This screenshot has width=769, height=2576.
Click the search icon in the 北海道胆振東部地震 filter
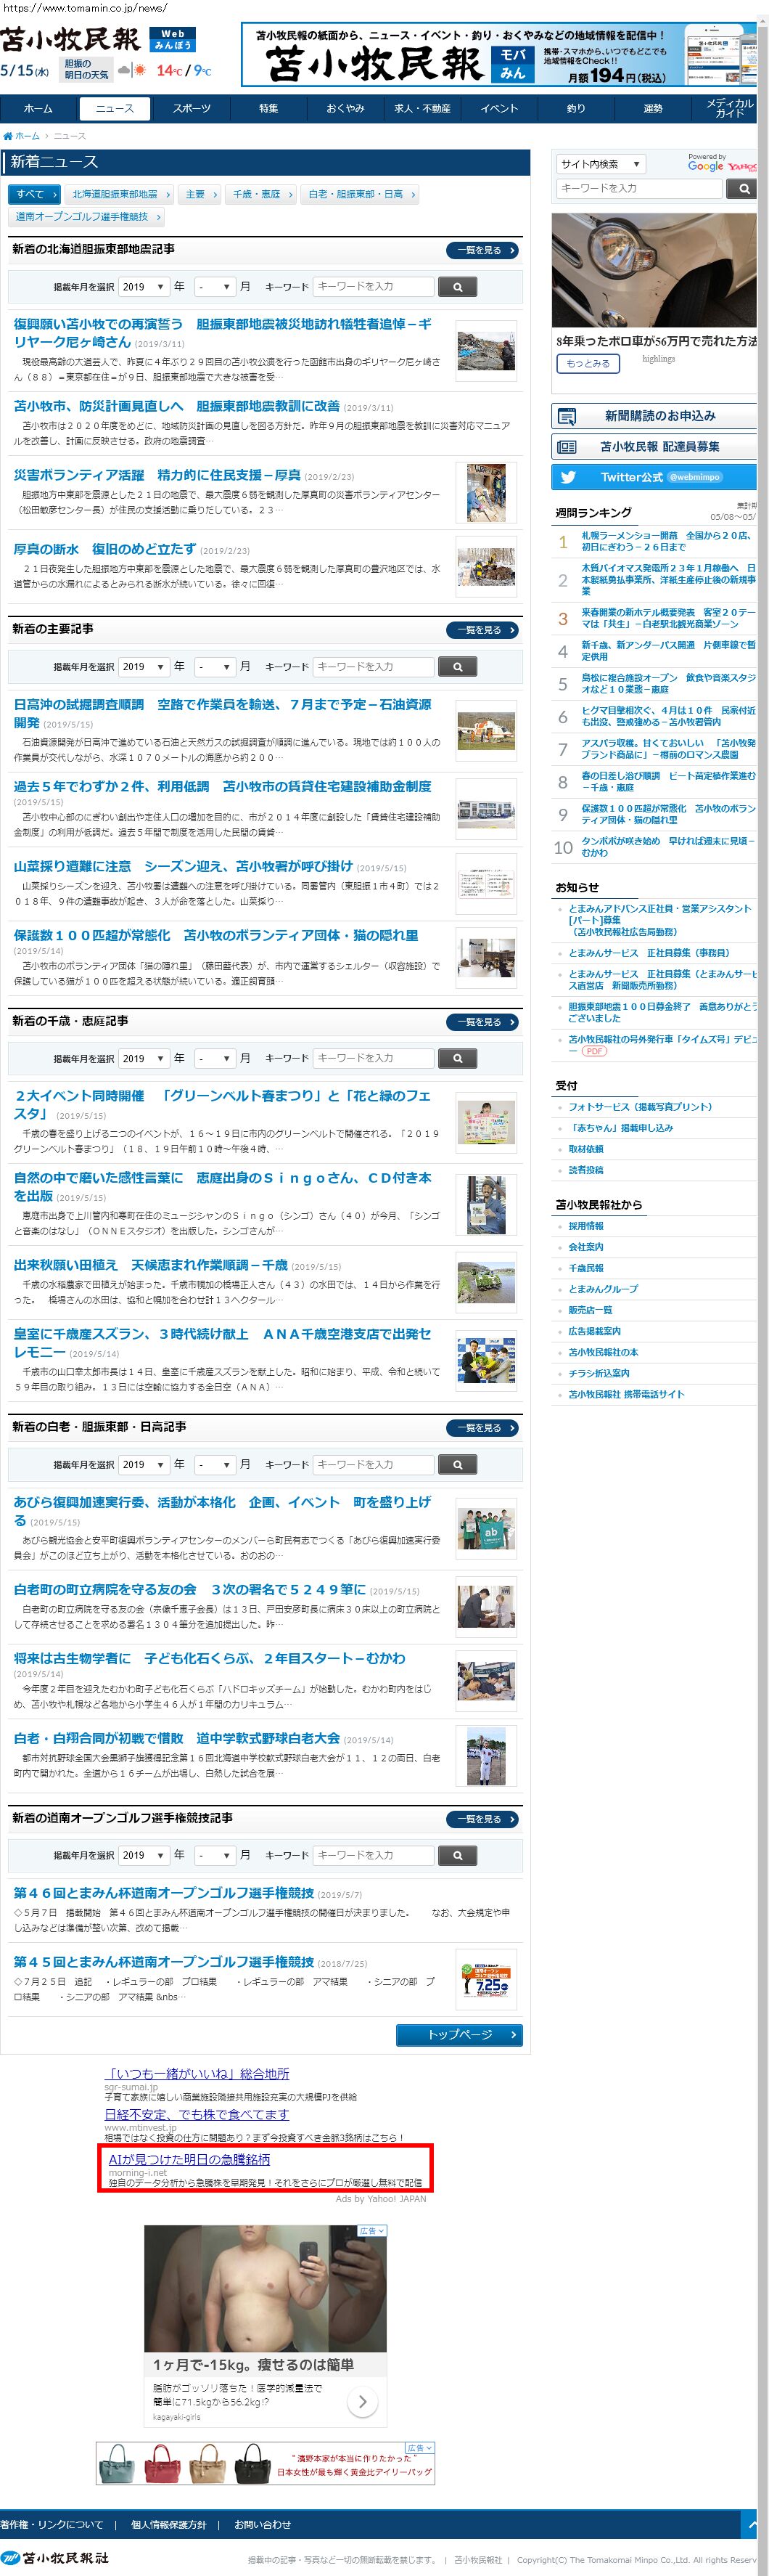[457, 287]
